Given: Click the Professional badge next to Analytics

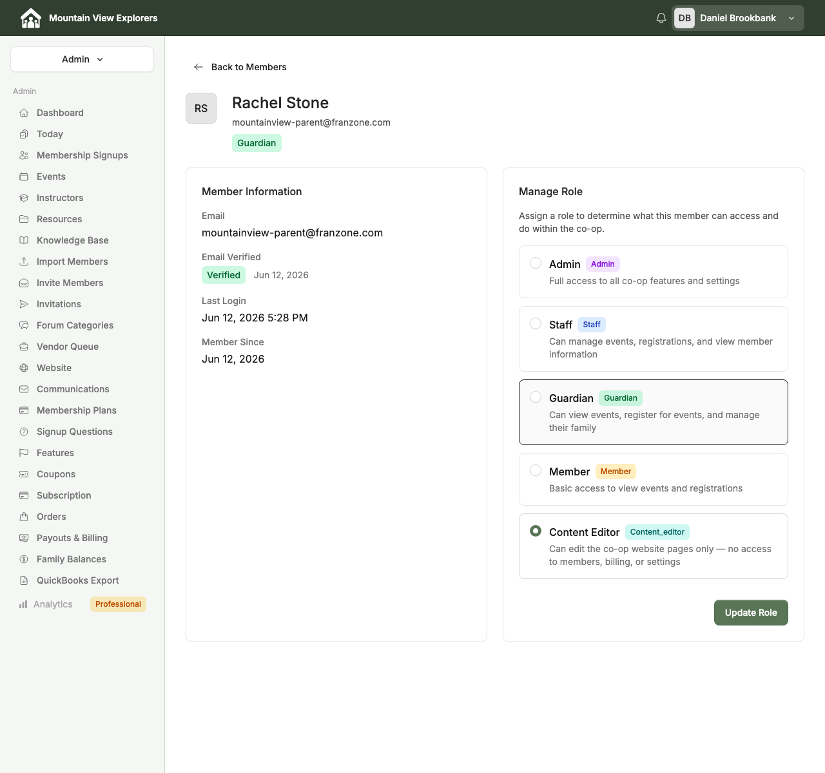Looking at the screenshot, I should click(x=118, y=604).
